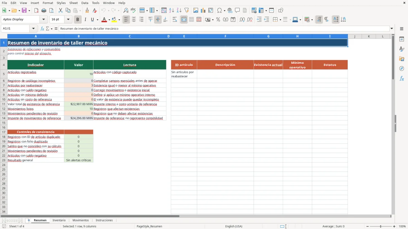Screen dimensions: 408x229
Task: Insert special character omega icon
Action: click(x=219, y=11)
